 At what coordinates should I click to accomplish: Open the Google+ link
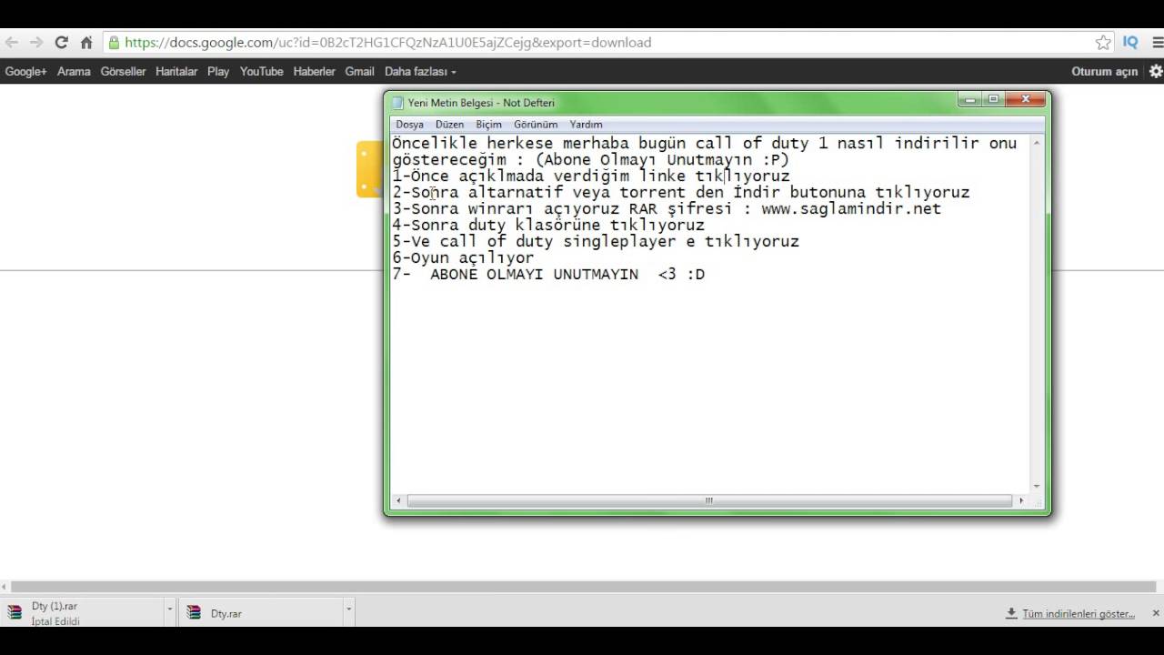[x=25, y=71]
